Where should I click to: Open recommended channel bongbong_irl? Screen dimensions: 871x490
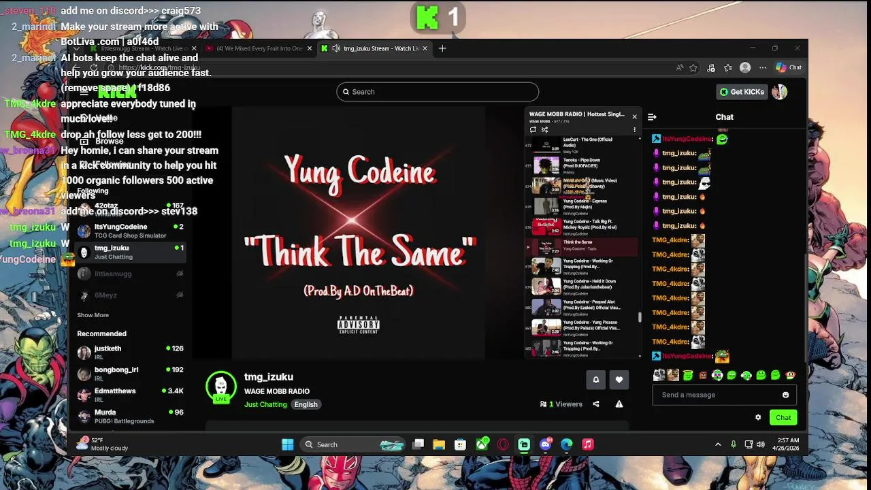click(131, 374)
